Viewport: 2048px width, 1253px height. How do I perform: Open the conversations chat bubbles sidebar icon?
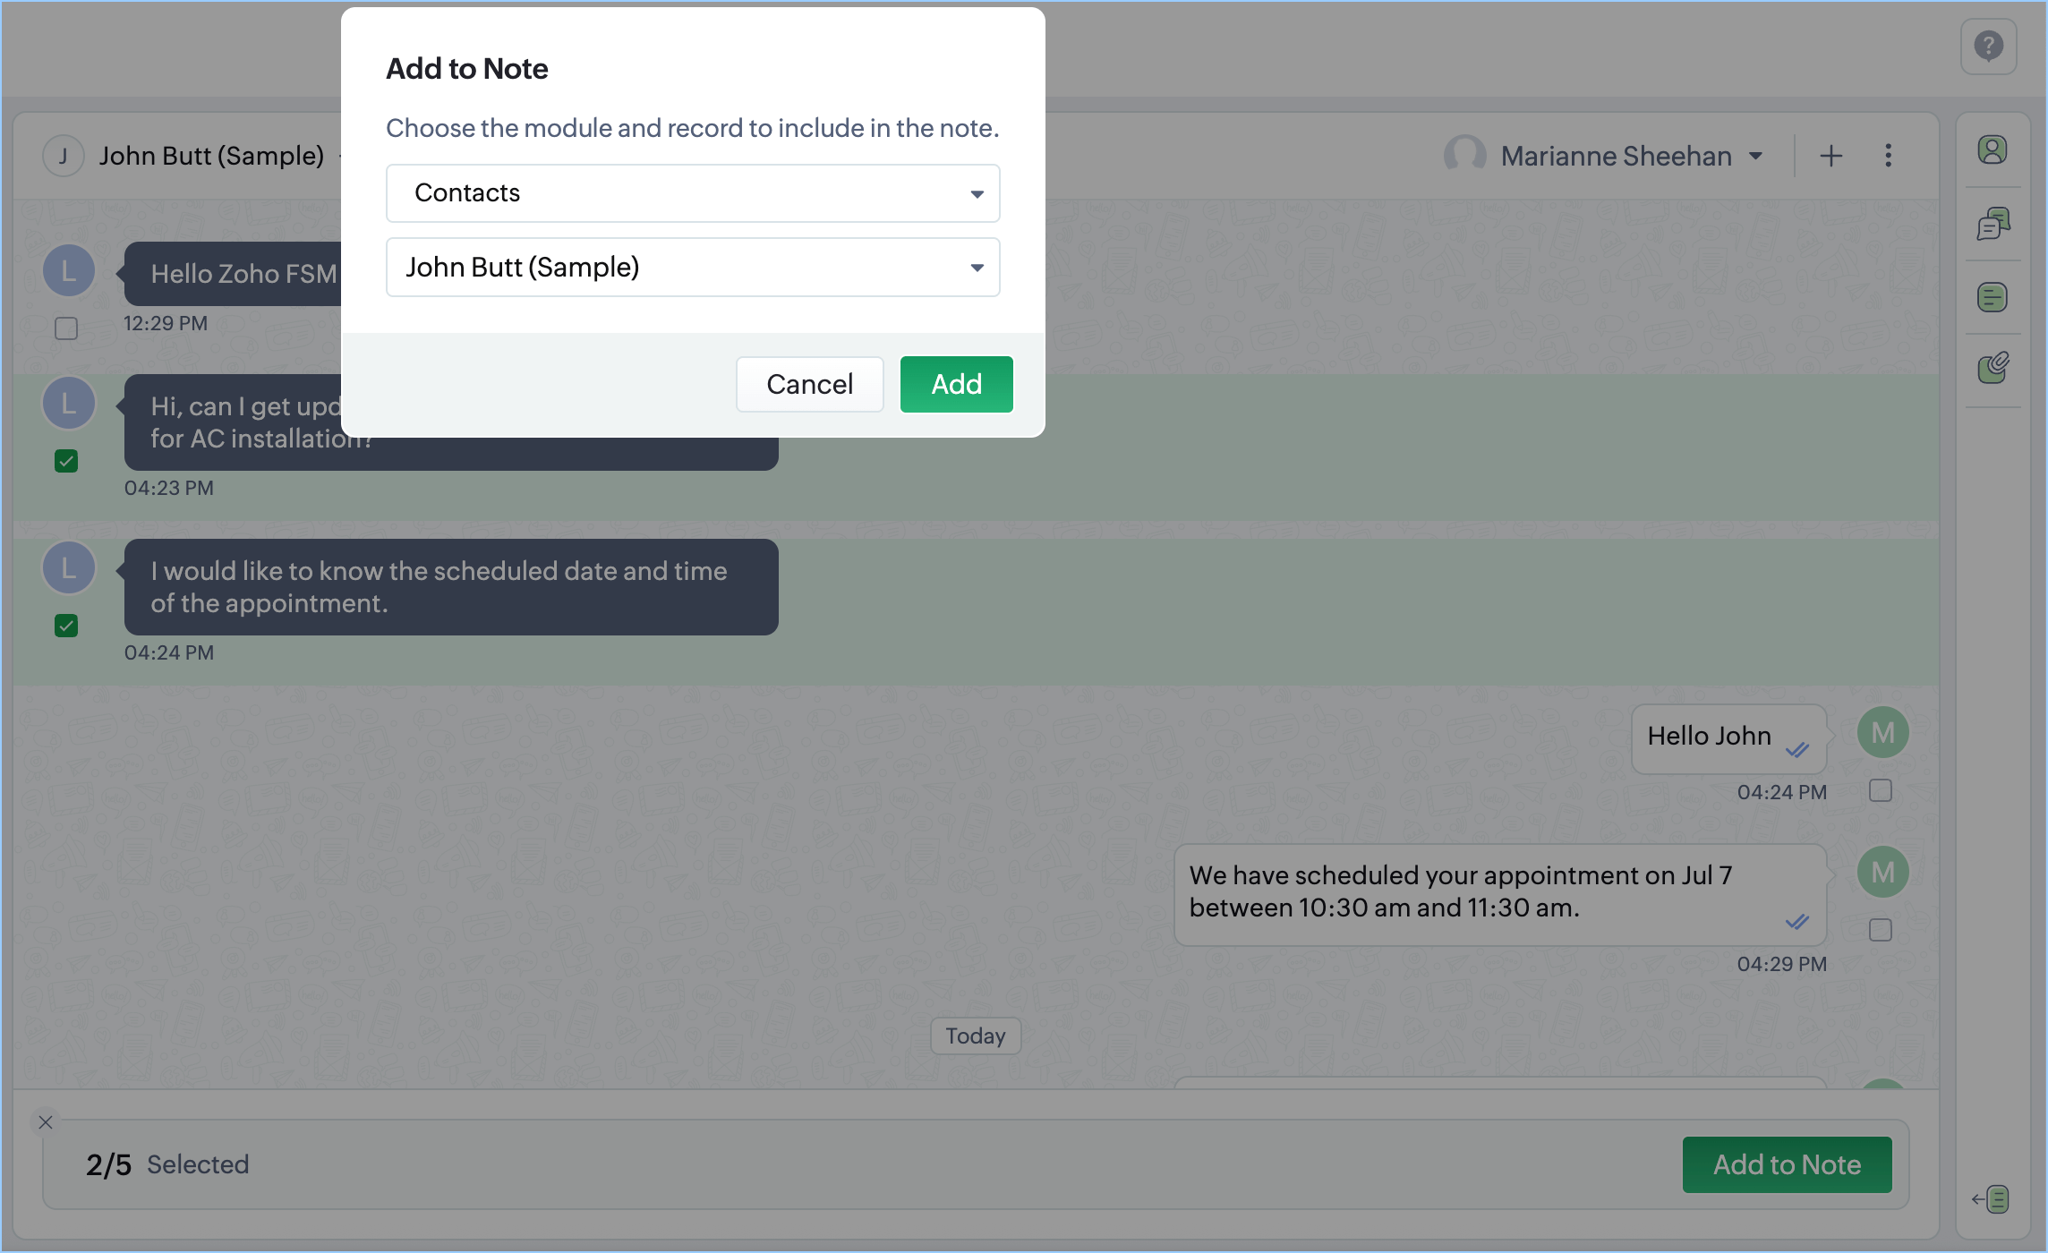click(1993, 224)
